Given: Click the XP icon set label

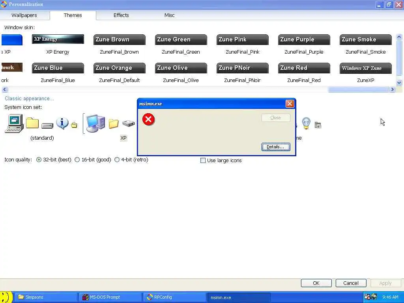Looking at the screenshot, I should pos(123,138).
